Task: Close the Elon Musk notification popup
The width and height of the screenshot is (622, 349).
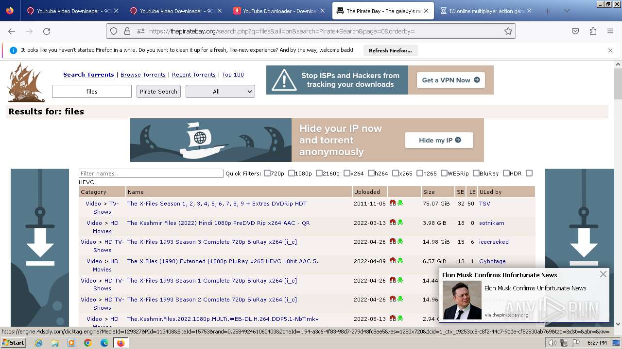Action: click(603, 274)
